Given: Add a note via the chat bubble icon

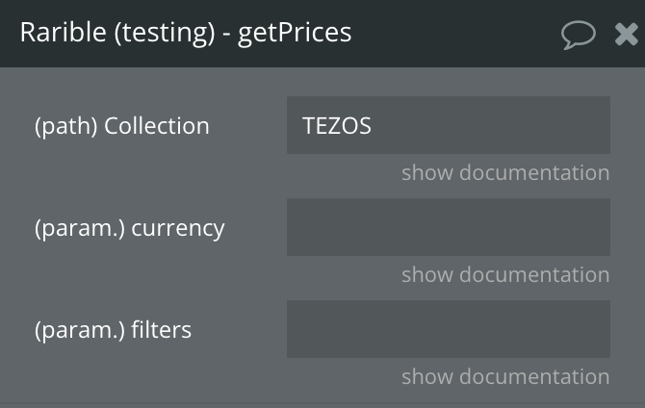Looking at the screenshot, I should click(578, 35).
